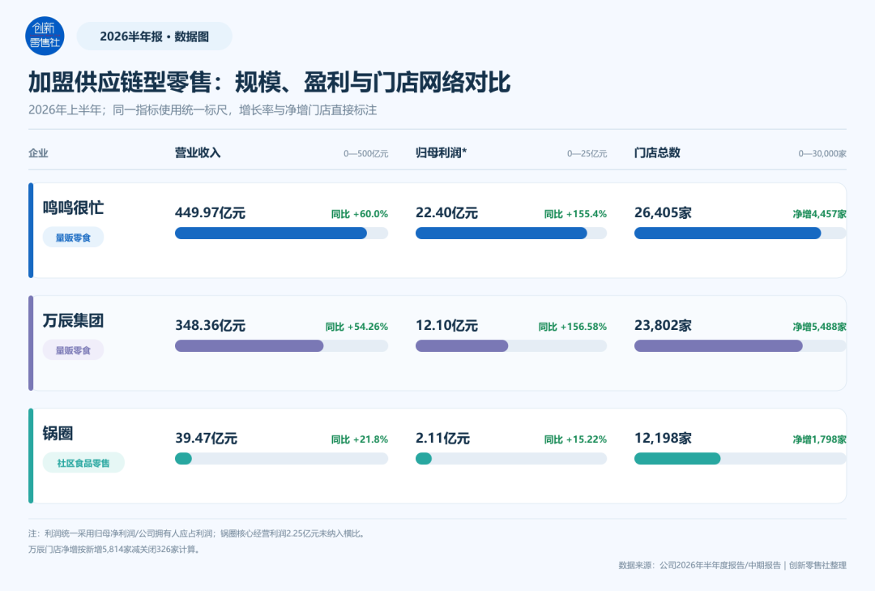Viewport: 875px width, 591px height.
Task: Select the subtitle starting with 2026年上半年
Action: pos(203,110)
